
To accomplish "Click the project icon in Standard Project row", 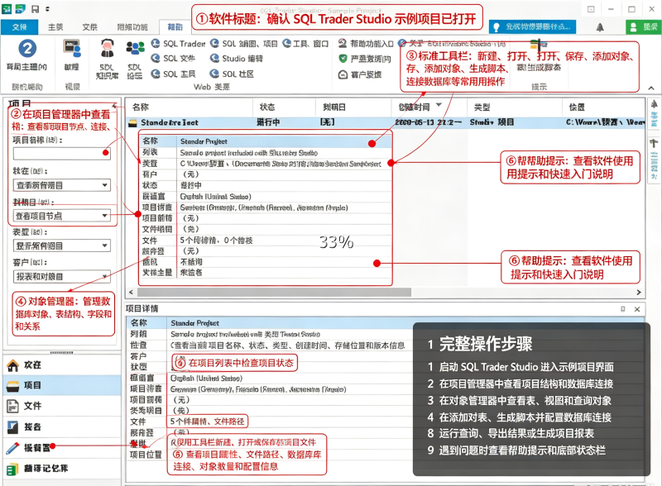I will click(133, 123).
